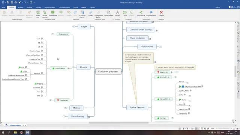
Task: Click the green topic icon right of Новая подтема
Action: tap(53, 12)
